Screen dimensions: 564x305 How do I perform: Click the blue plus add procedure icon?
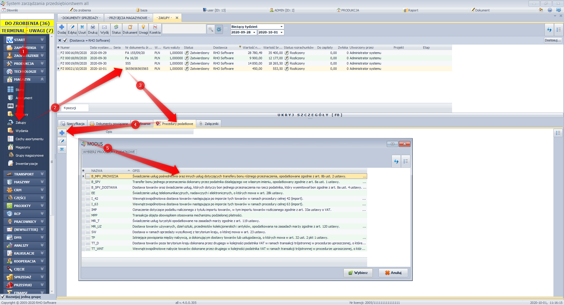[62, 133]
